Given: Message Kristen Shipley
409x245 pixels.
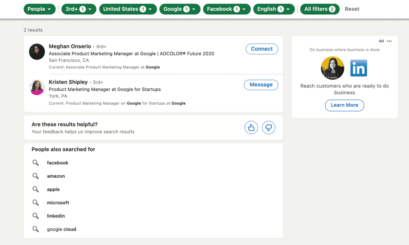Looking at the screenshot, I should 261,85.
